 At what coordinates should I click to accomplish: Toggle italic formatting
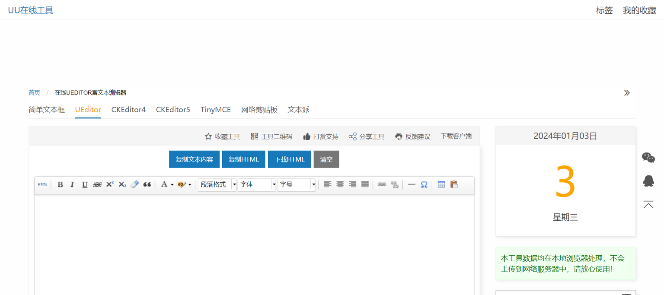pos(72,184)
